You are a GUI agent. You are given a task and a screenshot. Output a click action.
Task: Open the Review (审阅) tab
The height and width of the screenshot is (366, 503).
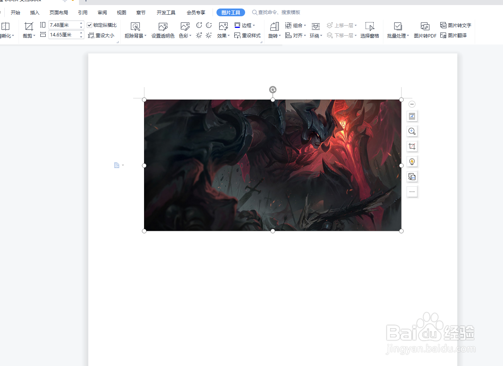[x=102, y=12]
